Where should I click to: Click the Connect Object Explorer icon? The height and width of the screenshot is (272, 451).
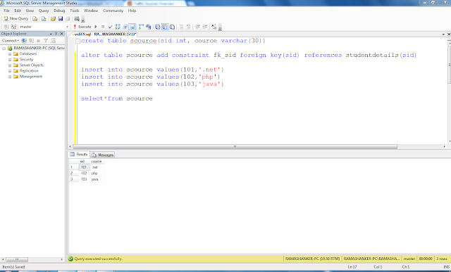coord(24,41)
